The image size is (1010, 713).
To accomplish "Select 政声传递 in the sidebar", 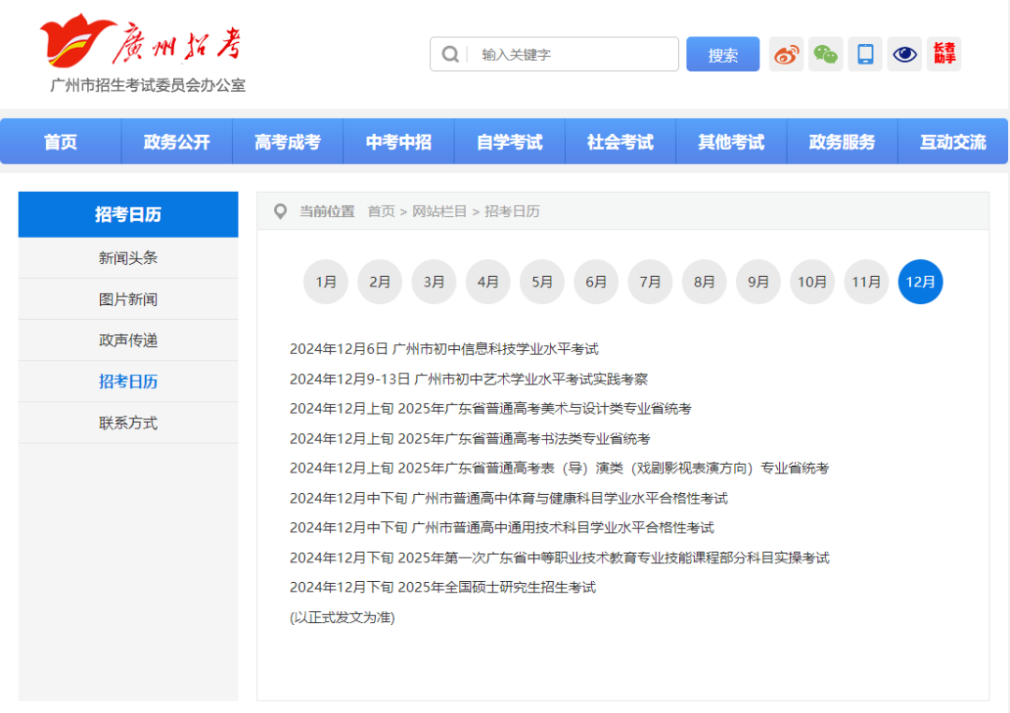I will click(128, 341).
